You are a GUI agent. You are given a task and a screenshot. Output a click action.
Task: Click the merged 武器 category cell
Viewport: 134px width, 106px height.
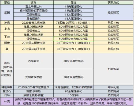[x=7, y=13]
